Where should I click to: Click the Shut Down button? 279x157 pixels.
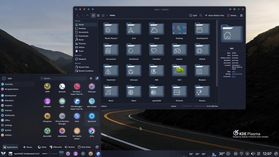[84, 147]
